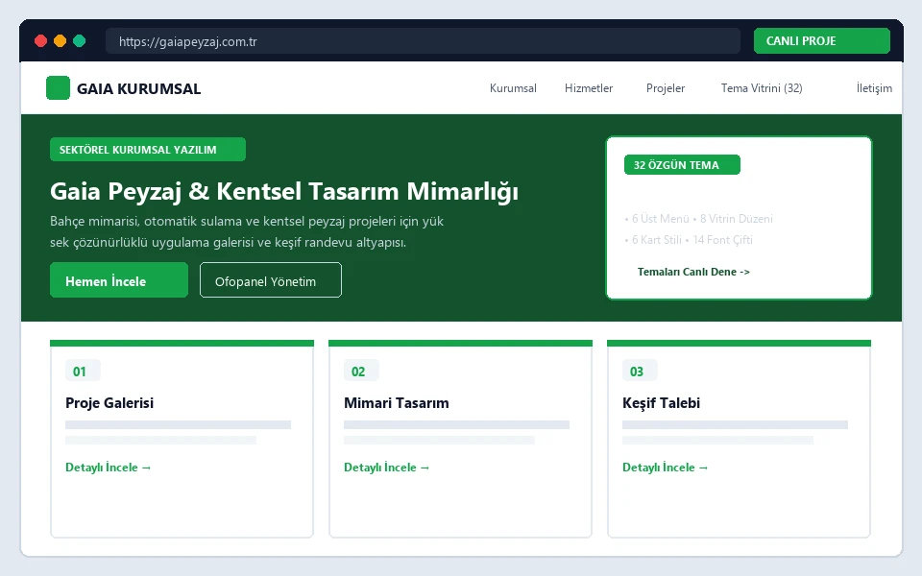This screenshot has height=576, width=922.
Task: Click the orange window dot
Action: [60, 40]
